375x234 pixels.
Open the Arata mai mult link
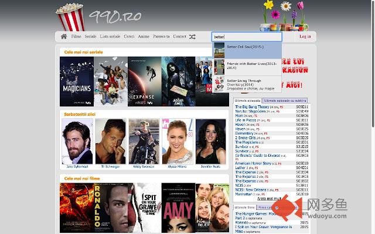coord(269,199)
